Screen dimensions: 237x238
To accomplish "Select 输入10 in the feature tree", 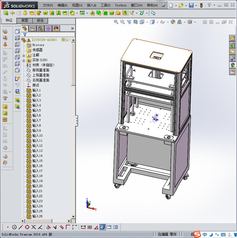I will pyautogui.click(x=37, y=136).
